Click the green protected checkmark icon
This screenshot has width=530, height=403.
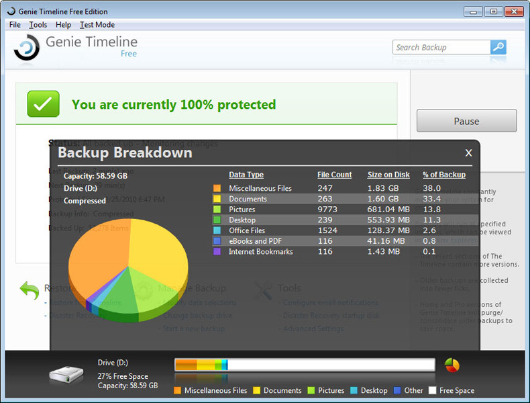pyautogui.click(x=43, y=104)
